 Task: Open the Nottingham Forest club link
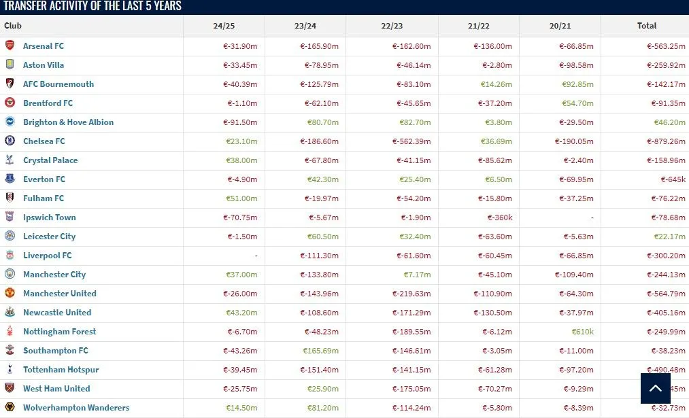coord(59,332)
